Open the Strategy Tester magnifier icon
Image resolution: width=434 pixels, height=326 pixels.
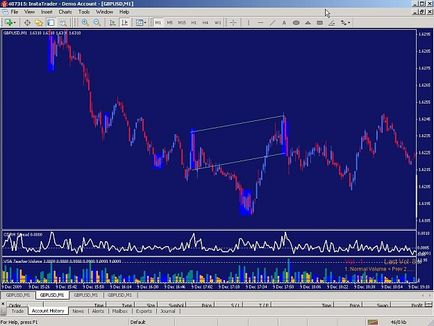(x=62, y=23)
